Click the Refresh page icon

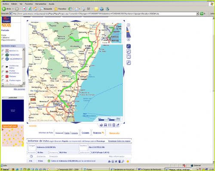coord(30,9)
